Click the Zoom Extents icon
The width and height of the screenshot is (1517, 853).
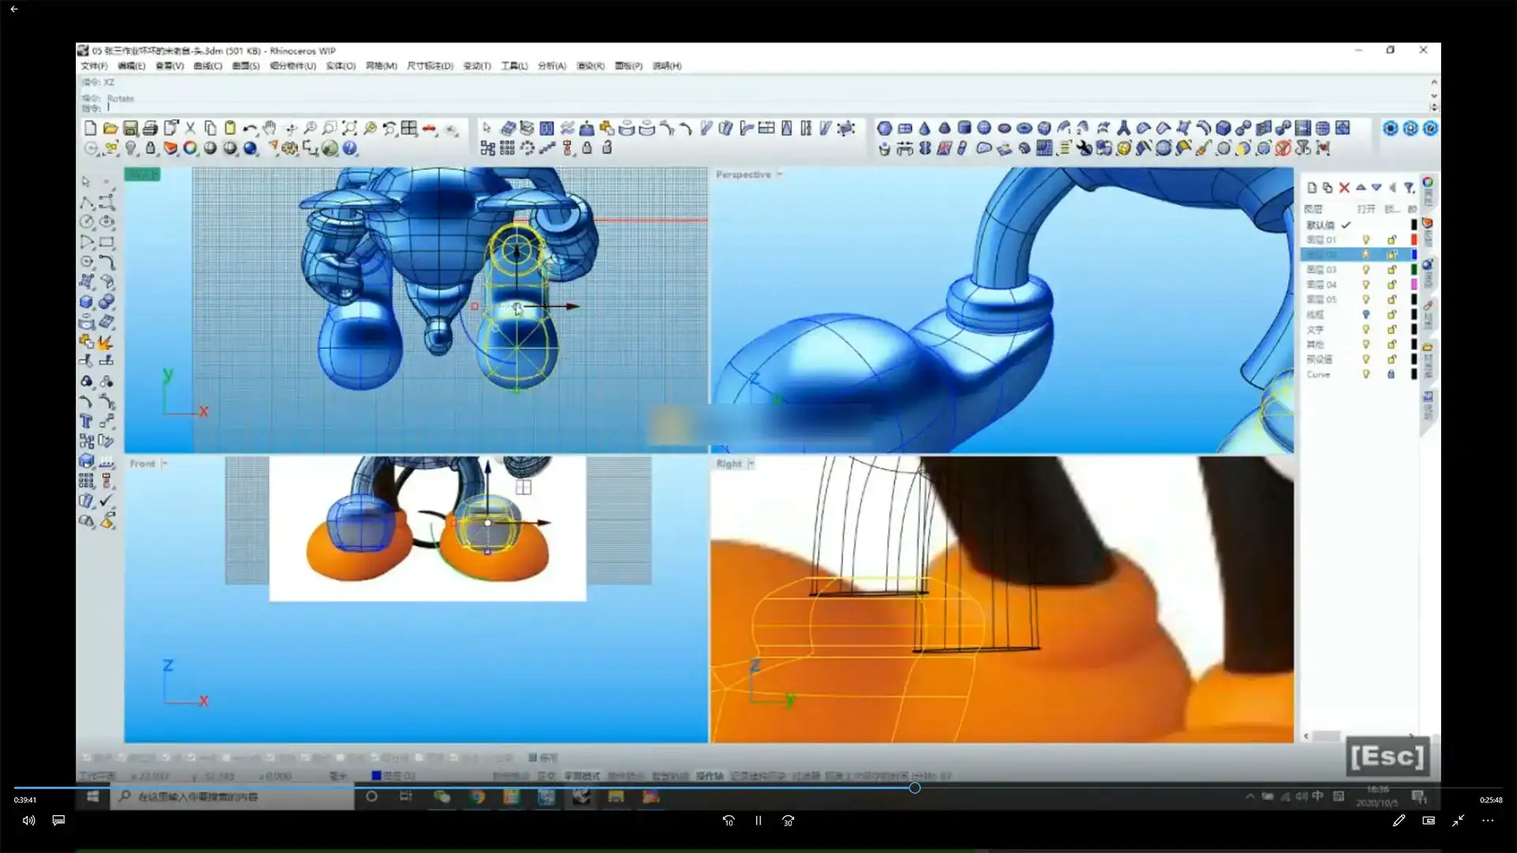pyautogui.click(x=349, y=128)
